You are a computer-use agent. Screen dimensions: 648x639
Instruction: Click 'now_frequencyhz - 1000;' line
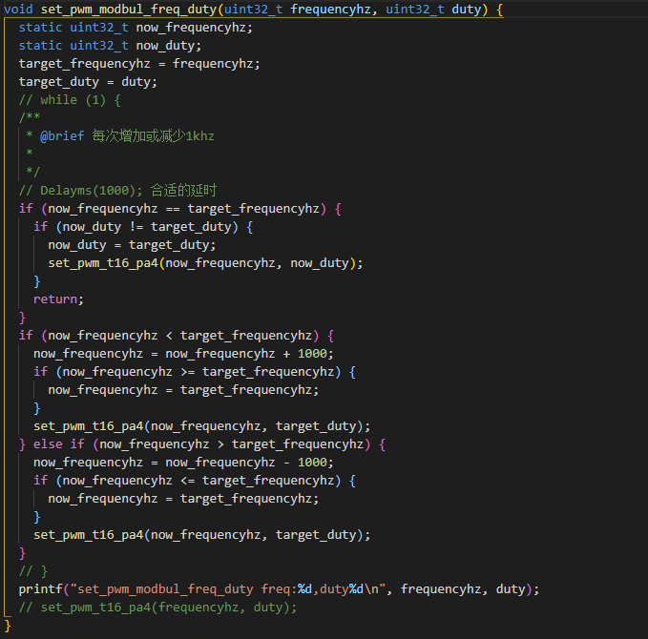coord(183,463)
